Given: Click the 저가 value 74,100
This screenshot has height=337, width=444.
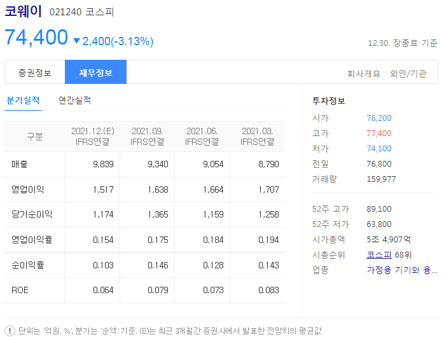Looking at the screenshot, I should 379,149.
